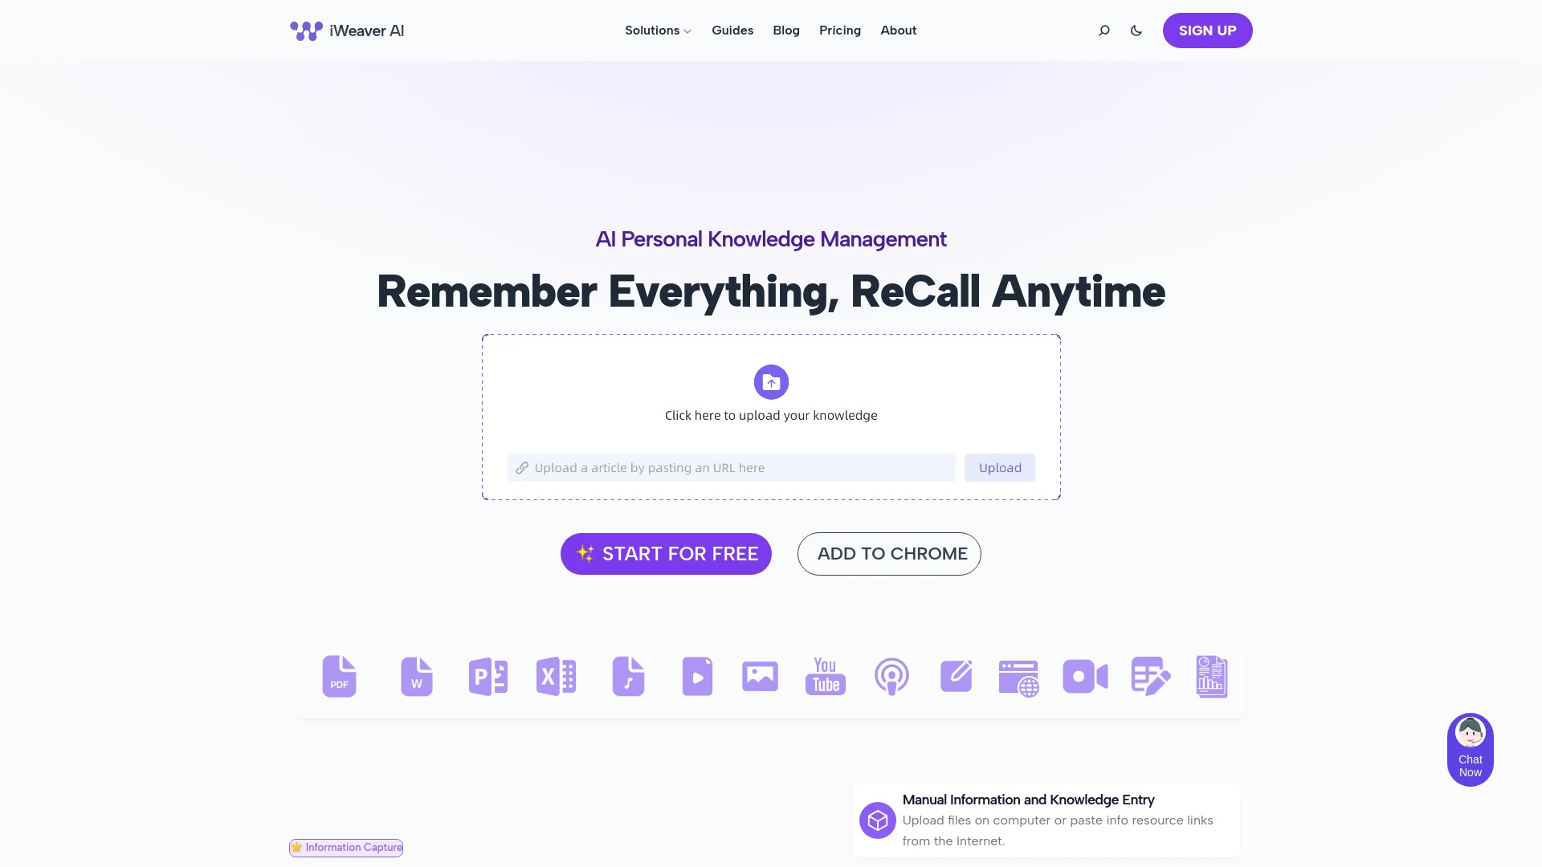Paste URL into article upload field
The height and width of the screenshot is (867, 1542).
[731, 467]
